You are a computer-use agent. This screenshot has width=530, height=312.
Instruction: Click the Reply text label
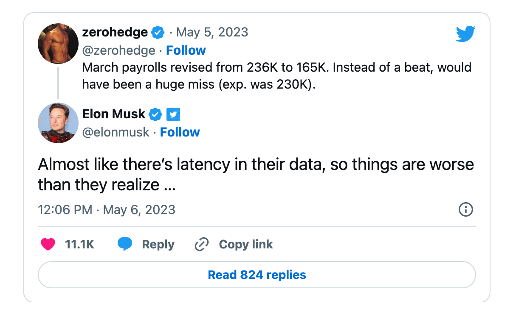coord(158,244)
